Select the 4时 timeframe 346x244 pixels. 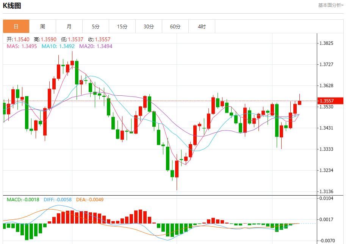pos(202,26)
